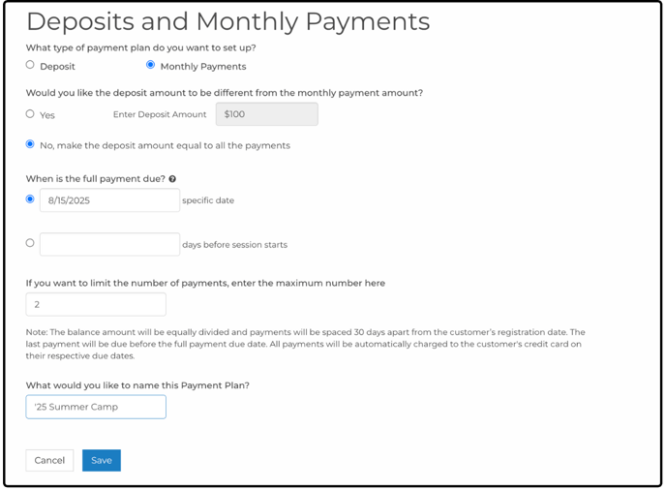Click the 8/15/2025 specific date field
Viewport: 666px width, 490px height.
click(x=109, y=200)
